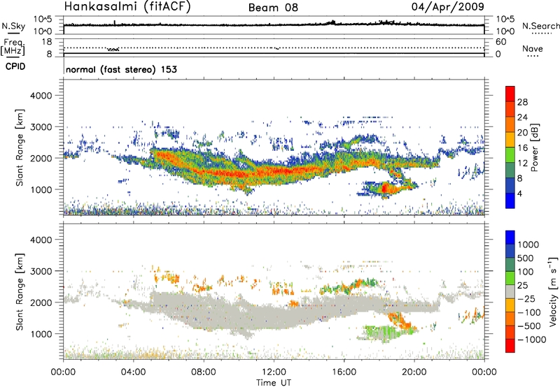Screen dimensions: 560x387
Task: Click the Slant Range label of power panel
Action: 20,148
